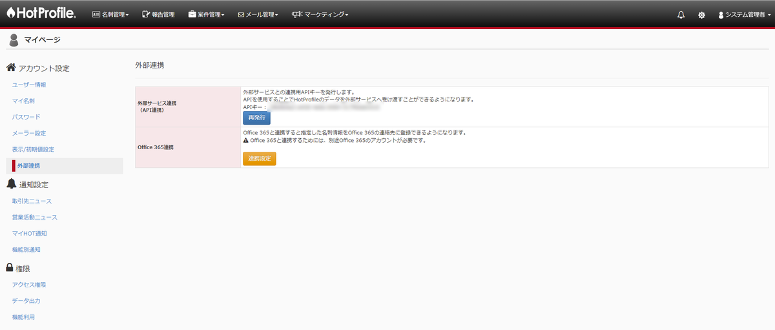Click the 外部サービス連携 (API連携) row label

coord(157,107)
